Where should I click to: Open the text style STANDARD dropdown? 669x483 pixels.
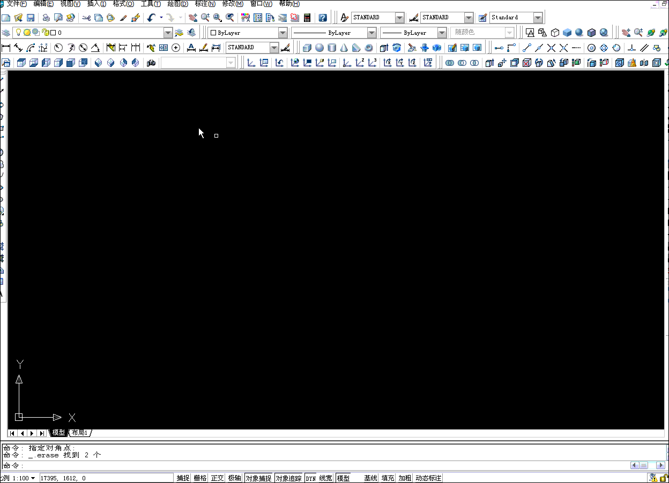[x=399, y=18]
